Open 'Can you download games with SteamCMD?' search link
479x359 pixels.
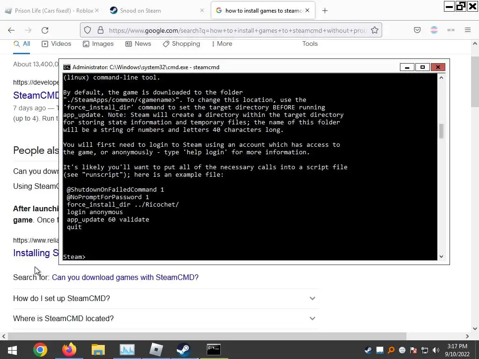125,278
